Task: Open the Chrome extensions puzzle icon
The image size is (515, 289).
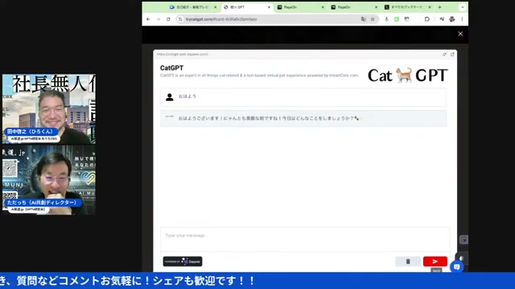Action: pyautogui.click(x=427, y=19)
